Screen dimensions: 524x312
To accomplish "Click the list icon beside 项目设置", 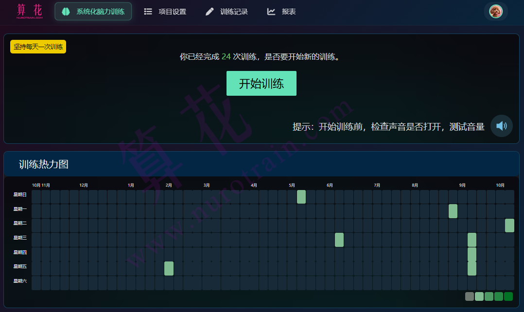I will pyautogui.click(x=148, y=11).
